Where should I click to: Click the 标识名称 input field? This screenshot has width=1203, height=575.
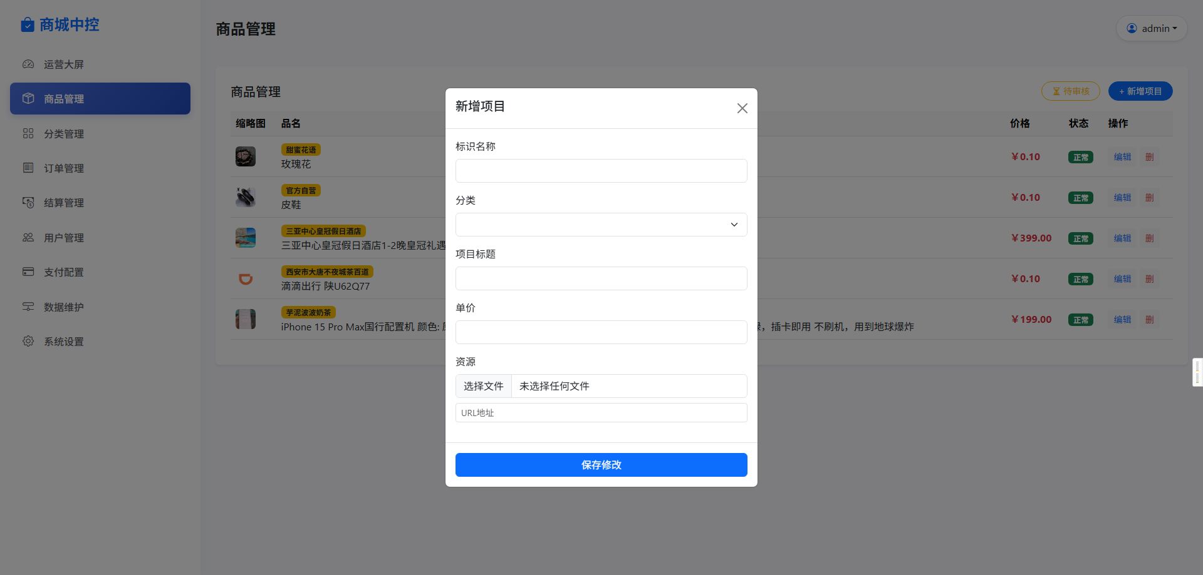point(601,171)
